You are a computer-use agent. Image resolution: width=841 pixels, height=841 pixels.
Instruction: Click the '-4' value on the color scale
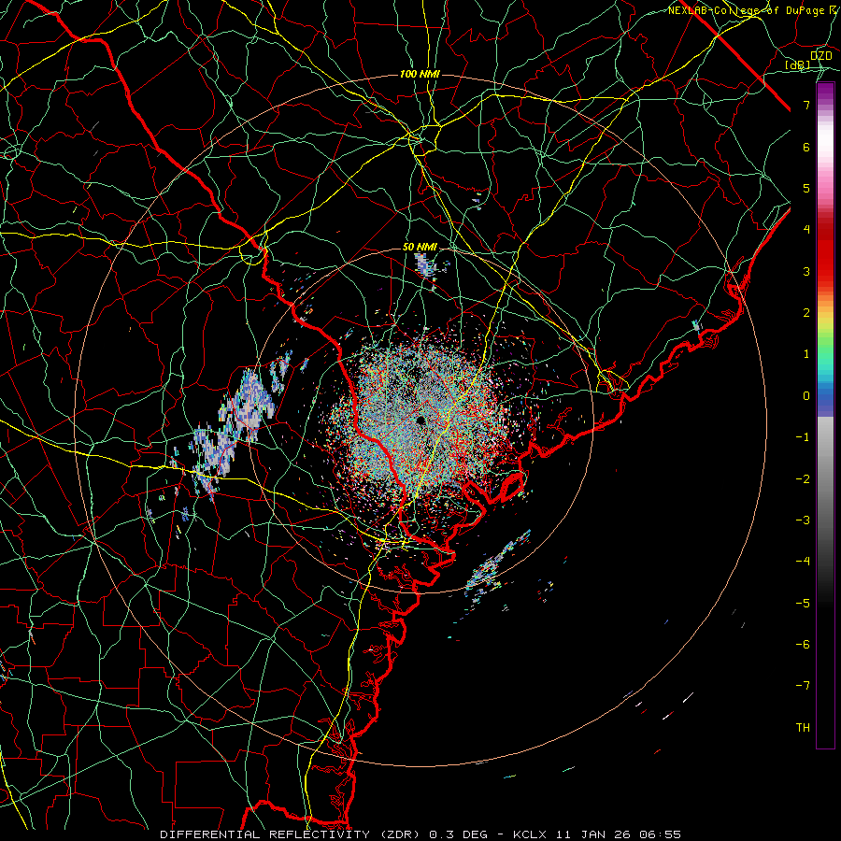(x=803, y=561)
